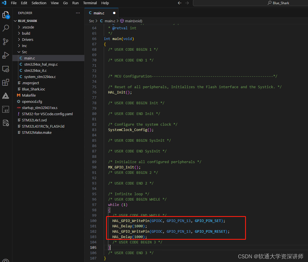
Task: Place cursor on SystemClock_Config(); call
Action: tap(131, 130)
